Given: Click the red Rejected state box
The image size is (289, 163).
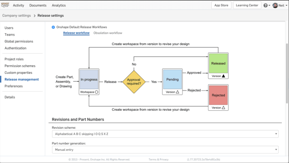Looking at the screenshot, I should (x=218, y=95).
